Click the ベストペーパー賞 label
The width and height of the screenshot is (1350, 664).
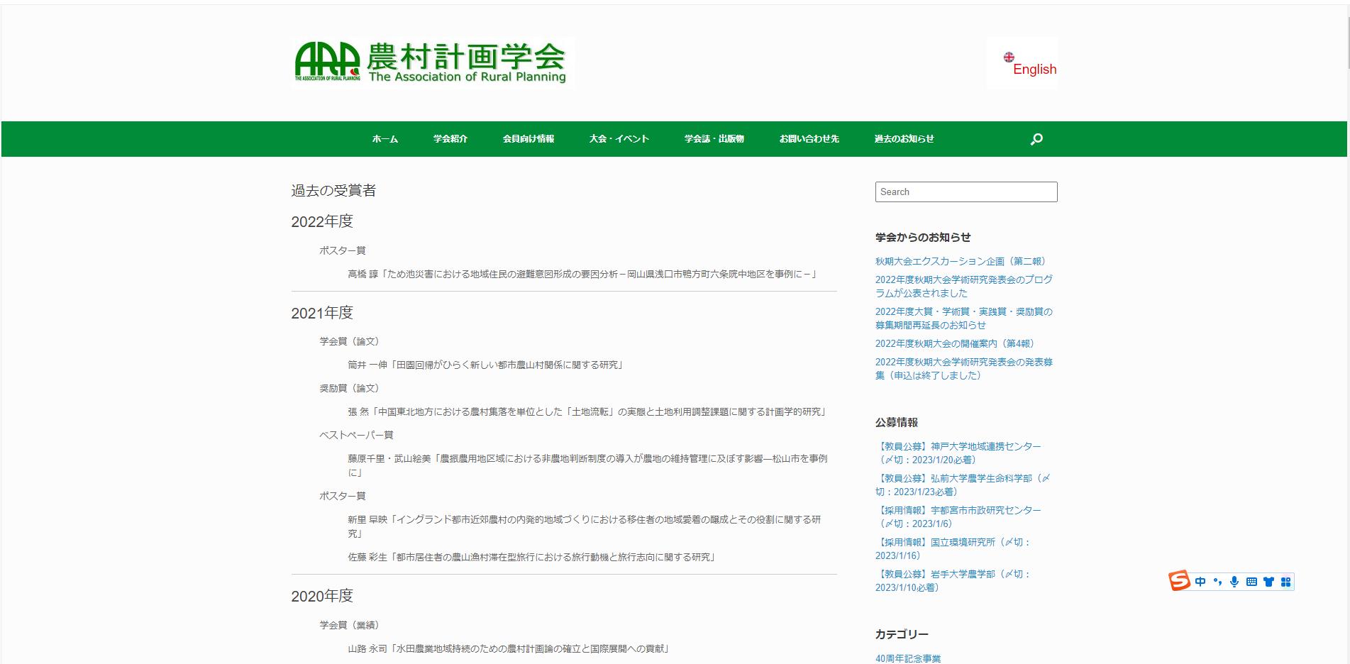click(x=356, y=435)
